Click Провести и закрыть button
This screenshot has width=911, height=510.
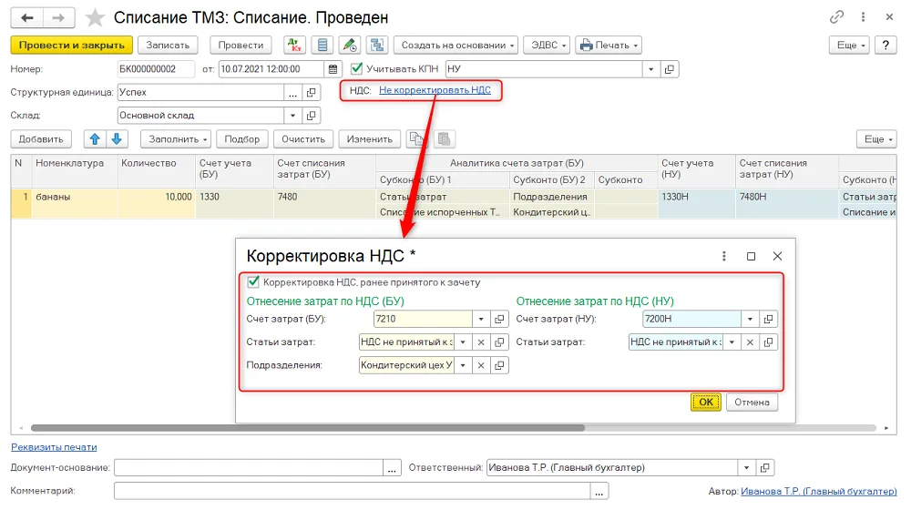tap(71, 45)
